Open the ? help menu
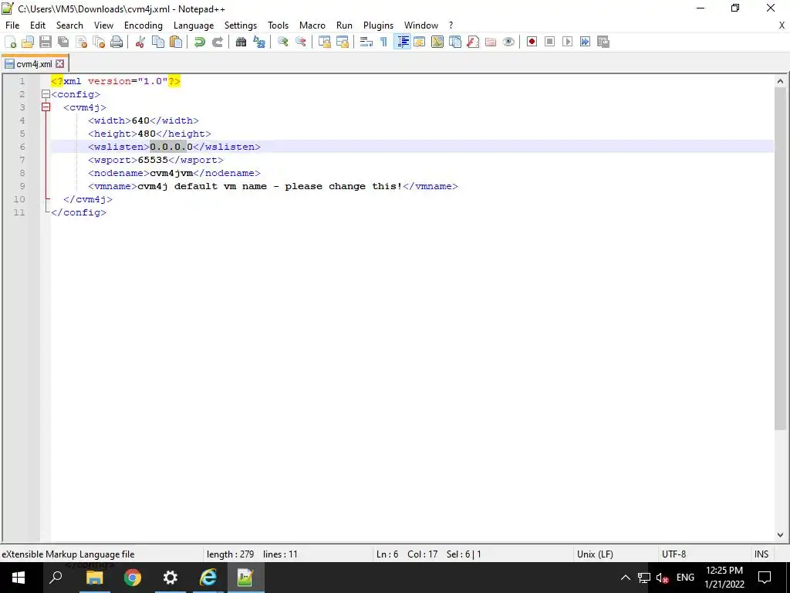The width and height of the screenshot is (790, 593). tap(451, 25)
